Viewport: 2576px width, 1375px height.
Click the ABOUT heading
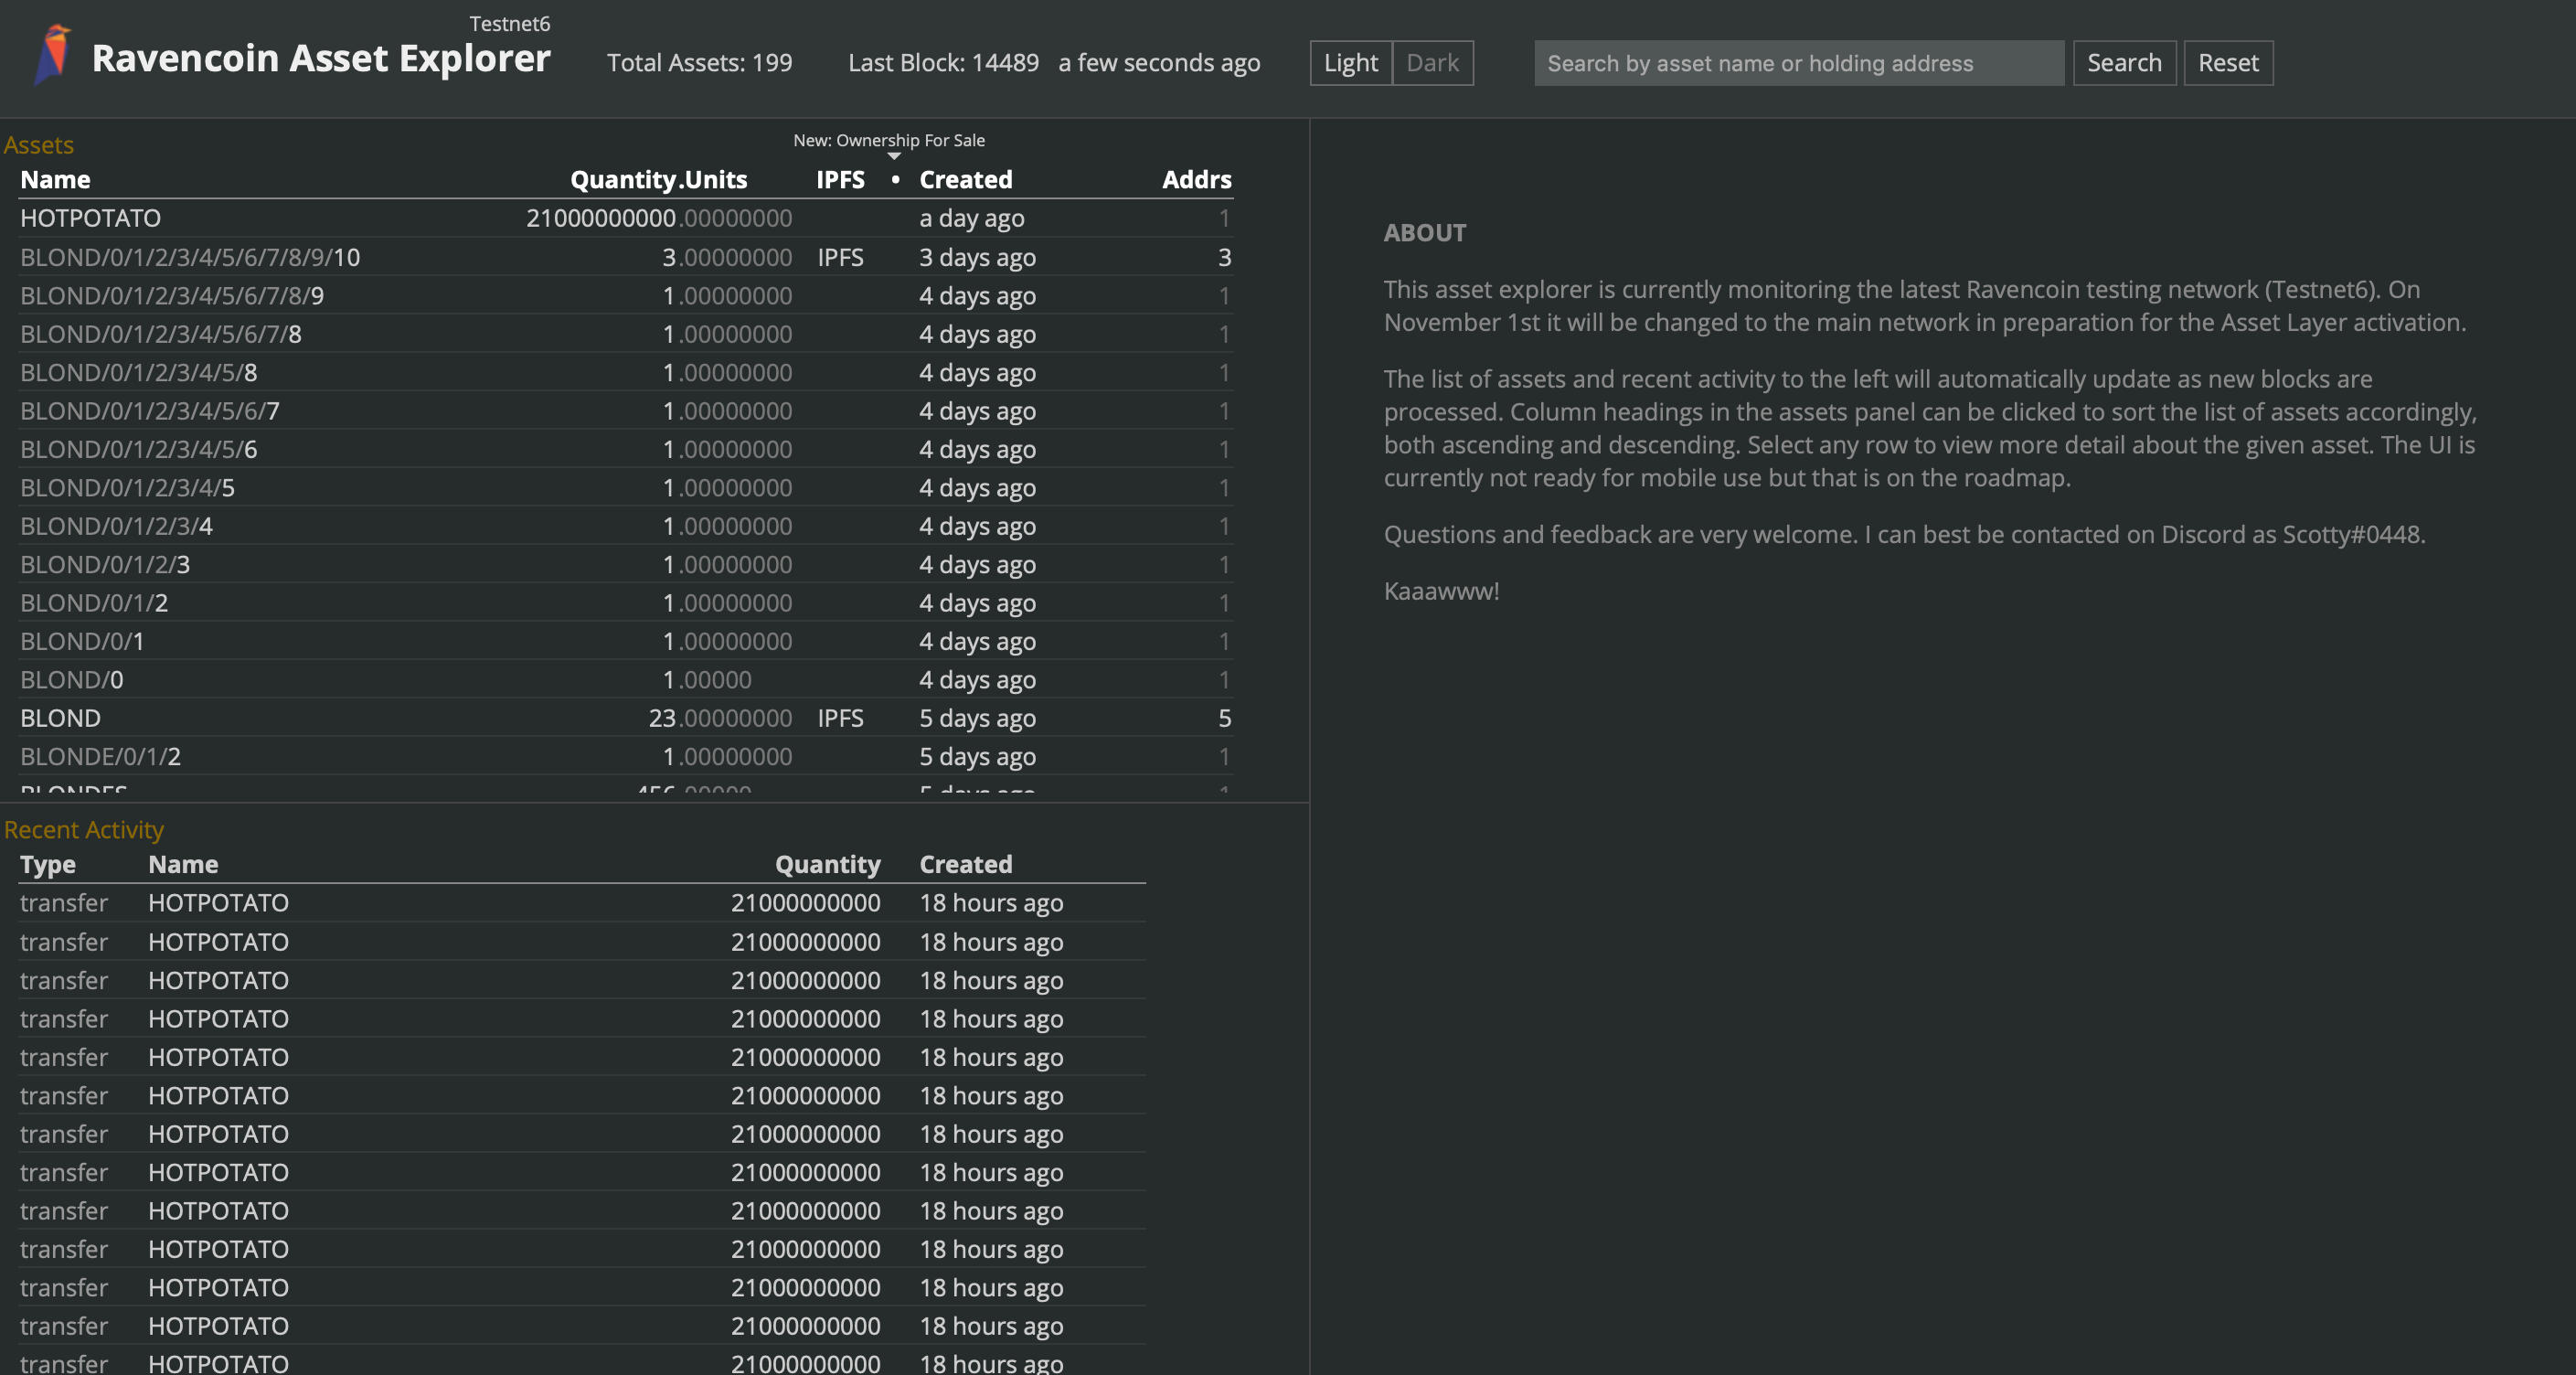point(1424,233)
